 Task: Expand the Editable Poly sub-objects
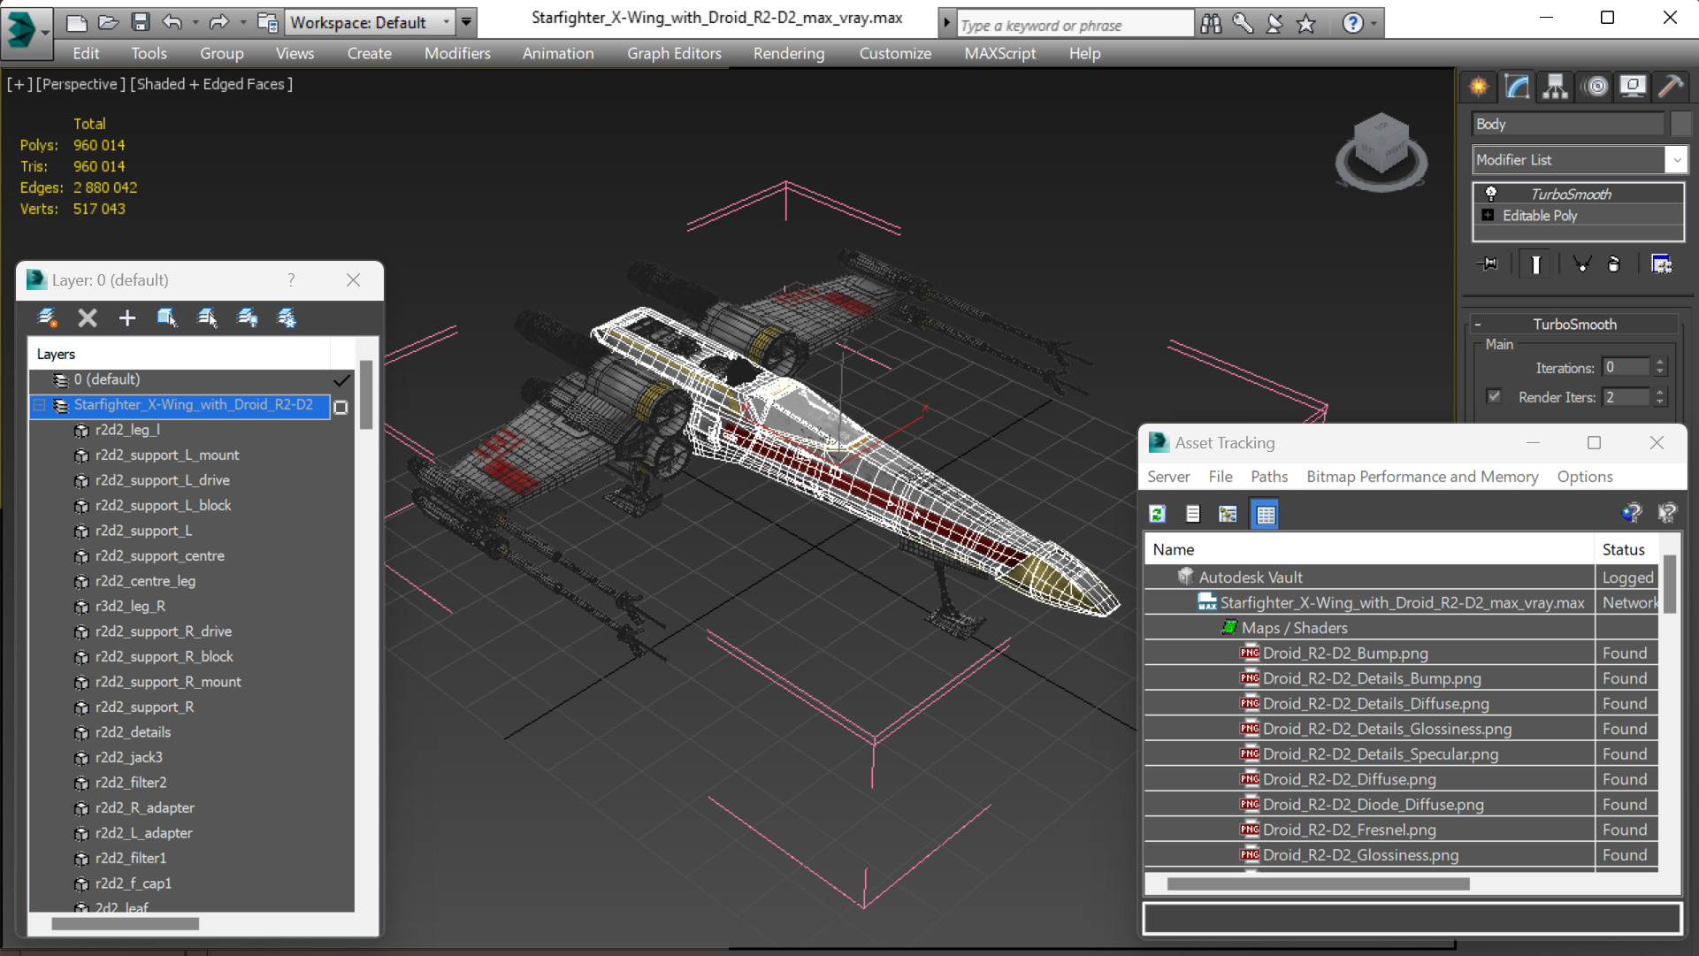click(1488, 215)
